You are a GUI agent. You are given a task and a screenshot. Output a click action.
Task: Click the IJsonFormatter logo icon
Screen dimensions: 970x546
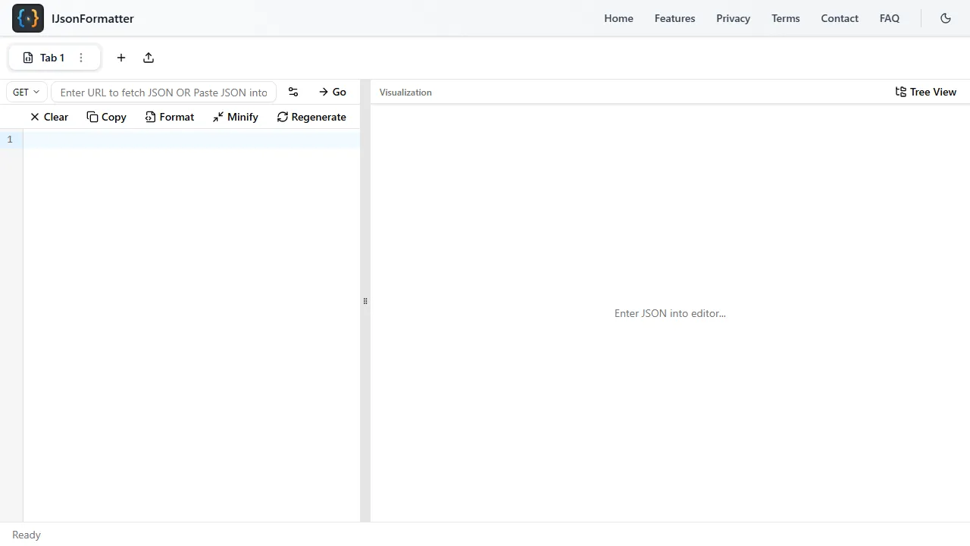click(x=27, y=18)
